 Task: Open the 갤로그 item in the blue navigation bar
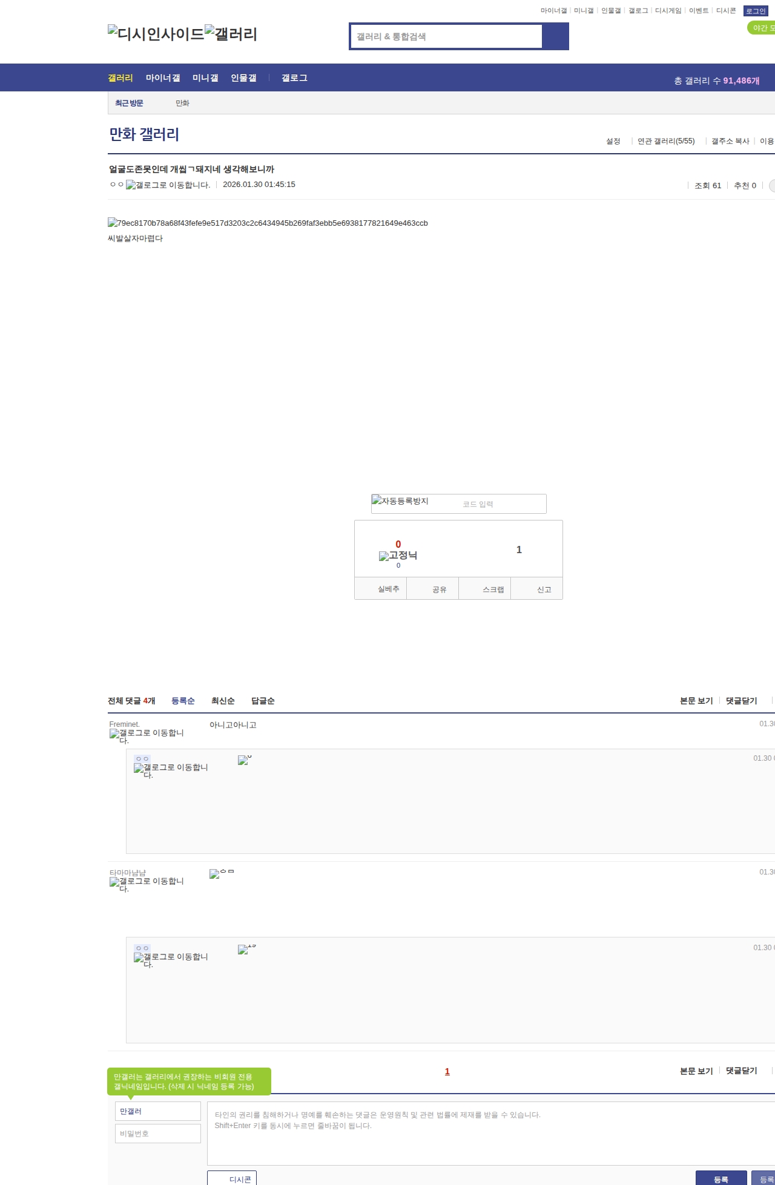294,78
